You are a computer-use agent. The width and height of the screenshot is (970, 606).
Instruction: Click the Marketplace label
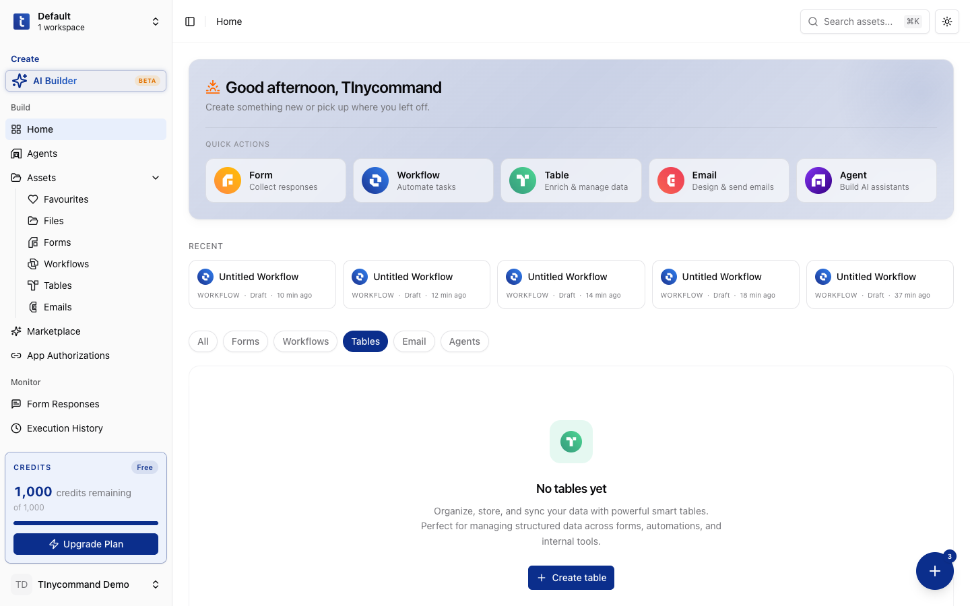54,331
